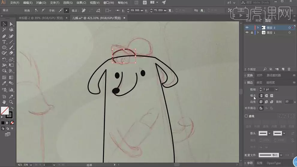Select the Zoom magnifier tool
This screenshot has width=297, height=167.
pos(11,102)
